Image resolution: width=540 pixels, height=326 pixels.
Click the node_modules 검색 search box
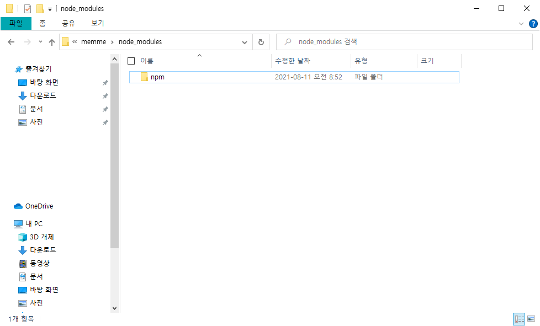(x=404, y=42)
